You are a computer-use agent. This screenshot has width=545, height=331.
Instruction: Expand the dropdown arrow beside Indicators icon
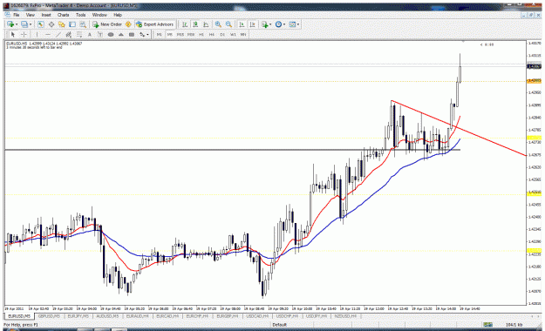pos(270,24)
